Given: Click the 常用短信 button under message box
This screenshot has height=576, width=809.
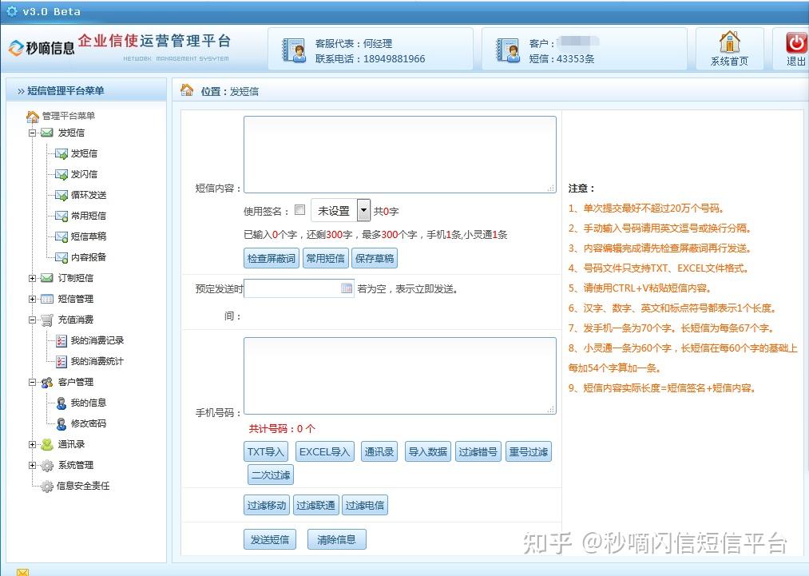Looking at the screenshot, I should click(326, 258).
